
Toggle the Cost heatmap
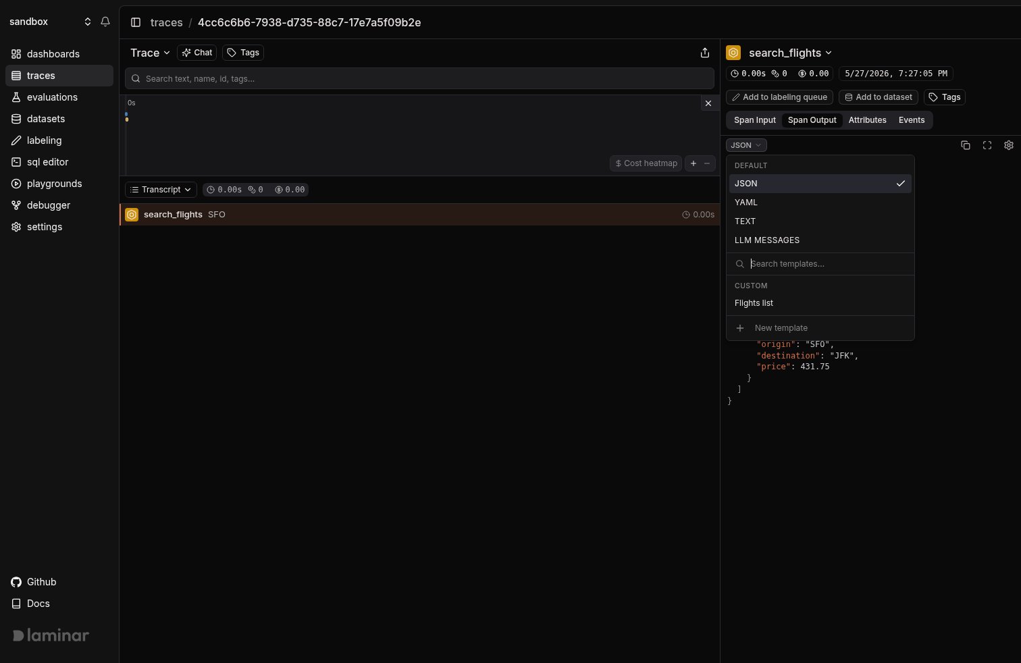pyautogui.click(x=646, y=163)
